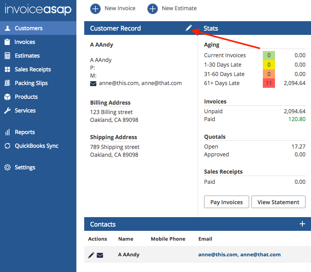Screen dimensions: 311x272
Task: Click the plus icon next to New Estimate
Action: pos(152,8)
